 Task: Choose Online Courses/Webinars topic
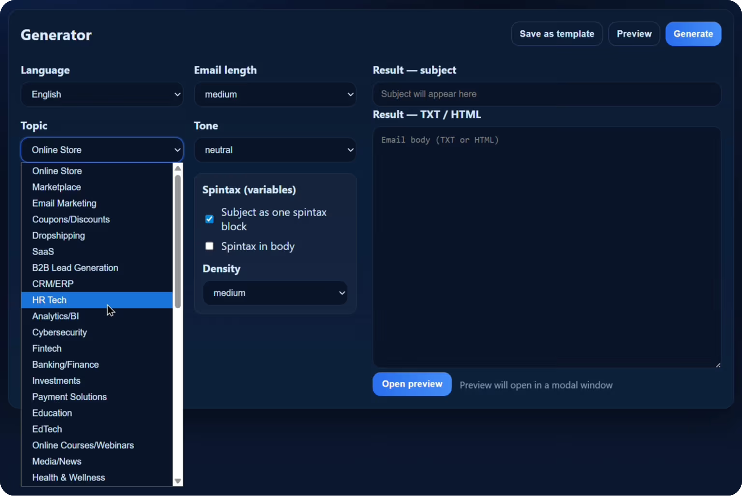83,445
